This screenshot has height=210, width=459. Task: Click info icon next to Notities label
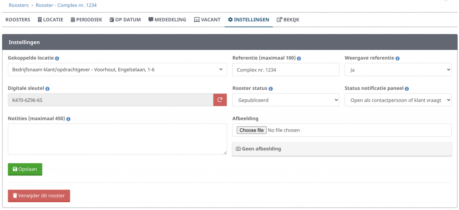coord(68,119)
